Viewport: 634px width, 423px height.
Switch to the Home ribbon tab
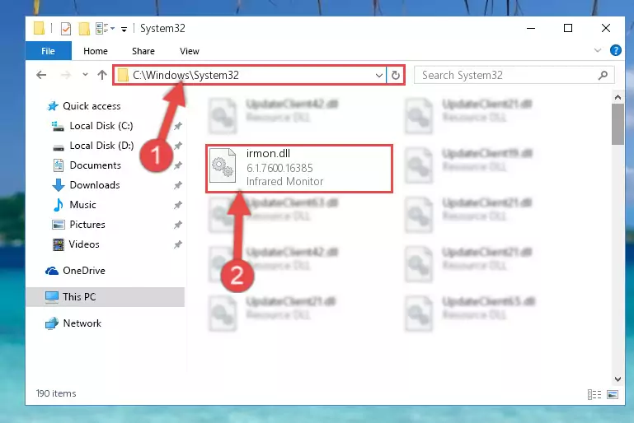pyautogui.click(x=96, y=51)
